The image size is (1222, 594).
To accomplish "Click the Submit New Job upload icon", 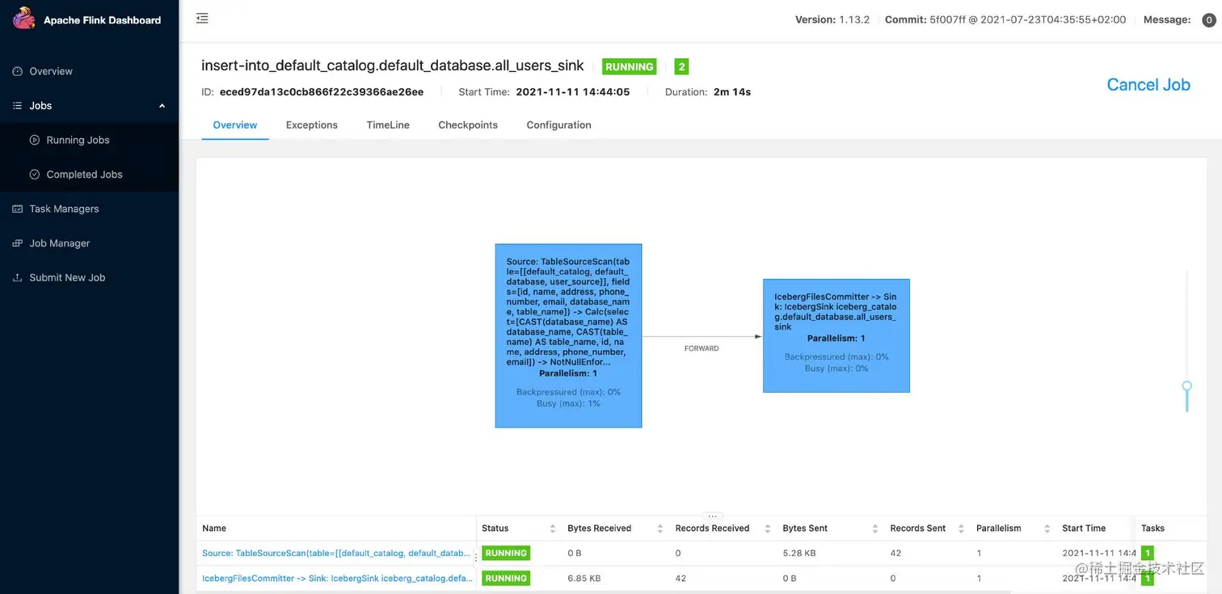I will [x=17, y=277].
